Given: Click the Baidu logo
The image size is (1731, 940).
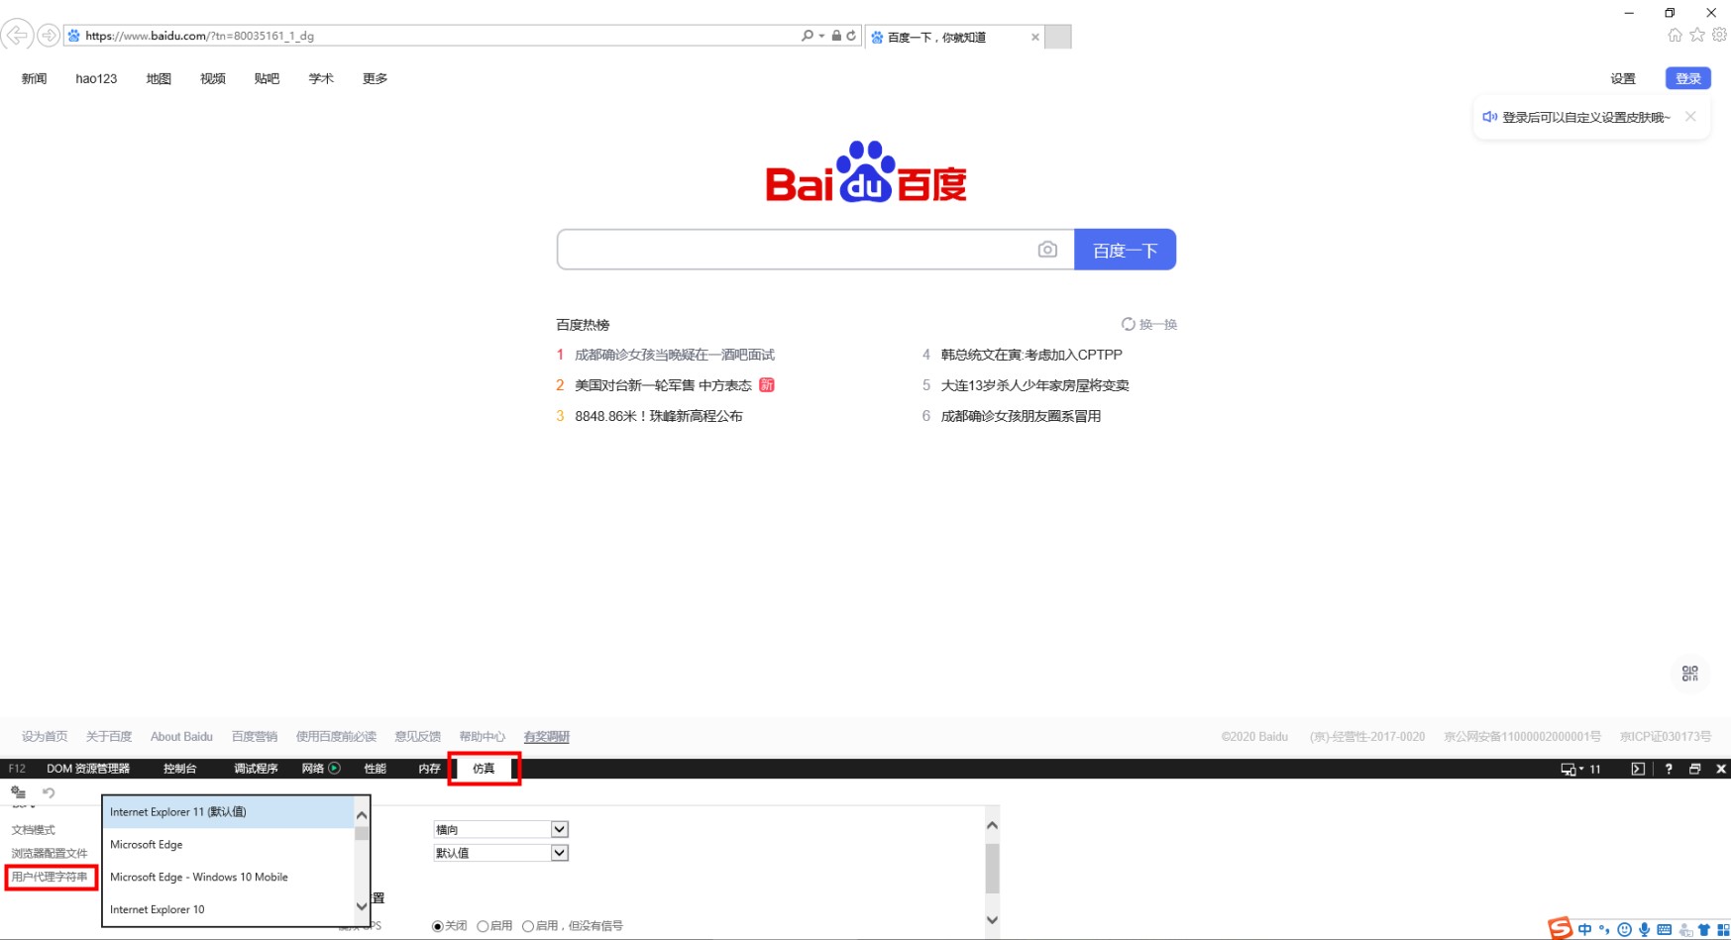Looking at the screenshot, I should 866,172.
